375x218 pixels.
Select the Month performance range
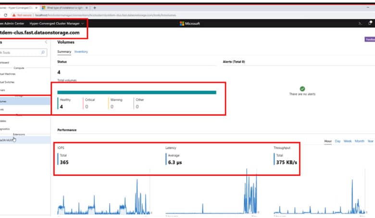coord(360,141)
